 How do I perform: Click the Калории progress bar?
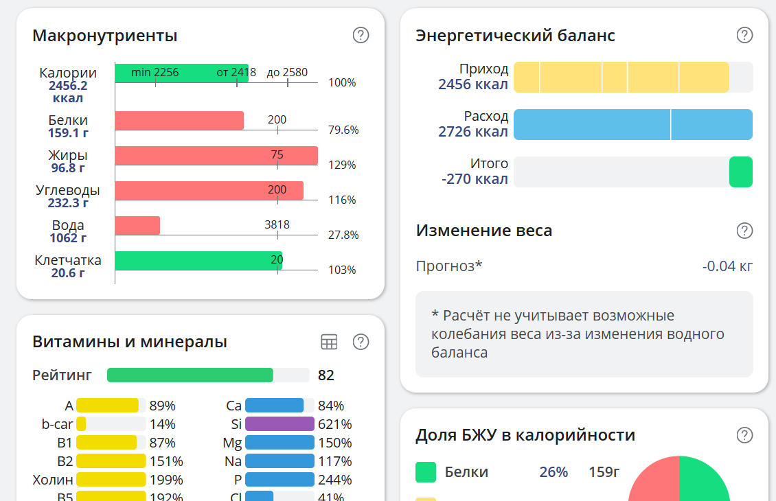182,73
